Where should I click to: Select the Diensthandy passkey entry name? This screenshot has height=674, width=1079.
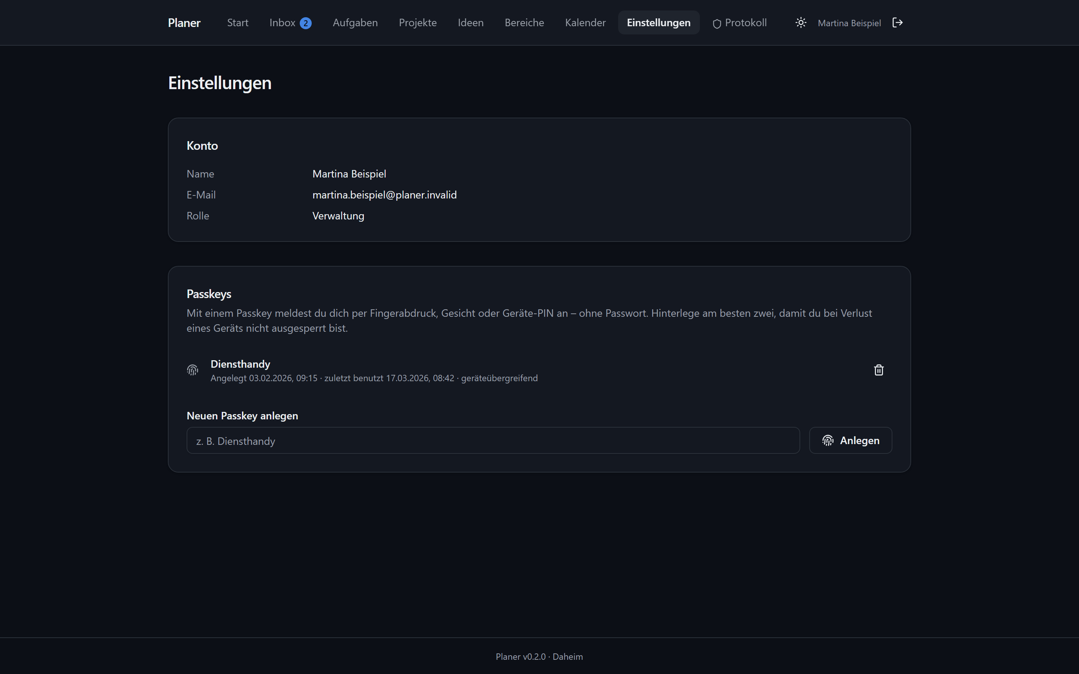(x=240, y=364)
